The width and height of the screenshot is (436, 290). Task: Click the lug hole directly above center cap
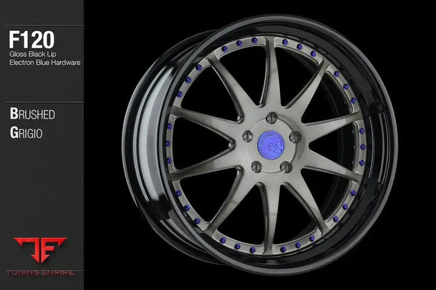pyautogui.click(x=272, y=117)
